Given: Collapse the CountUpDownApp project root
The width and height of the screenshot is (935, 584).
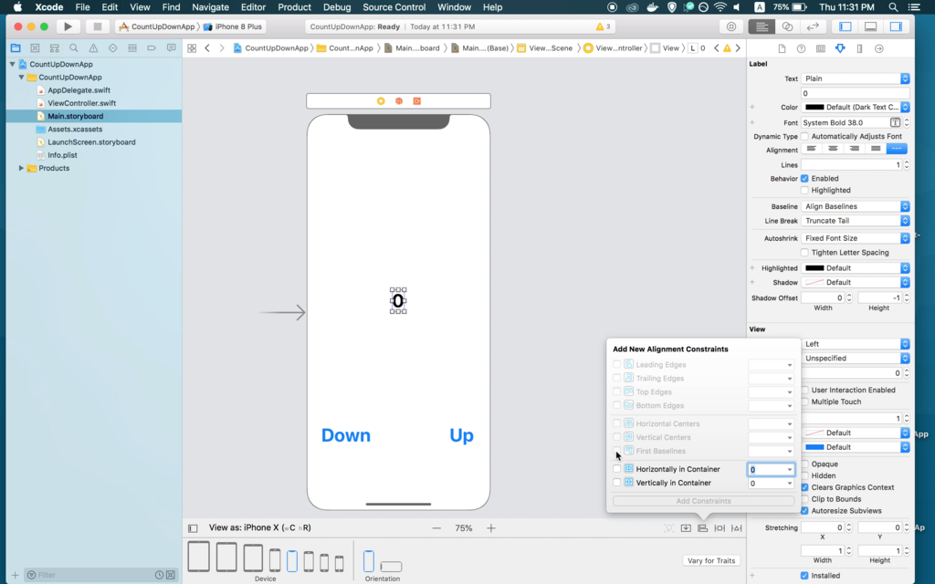Looking at the screenshot, I should [x=13, y=65].
